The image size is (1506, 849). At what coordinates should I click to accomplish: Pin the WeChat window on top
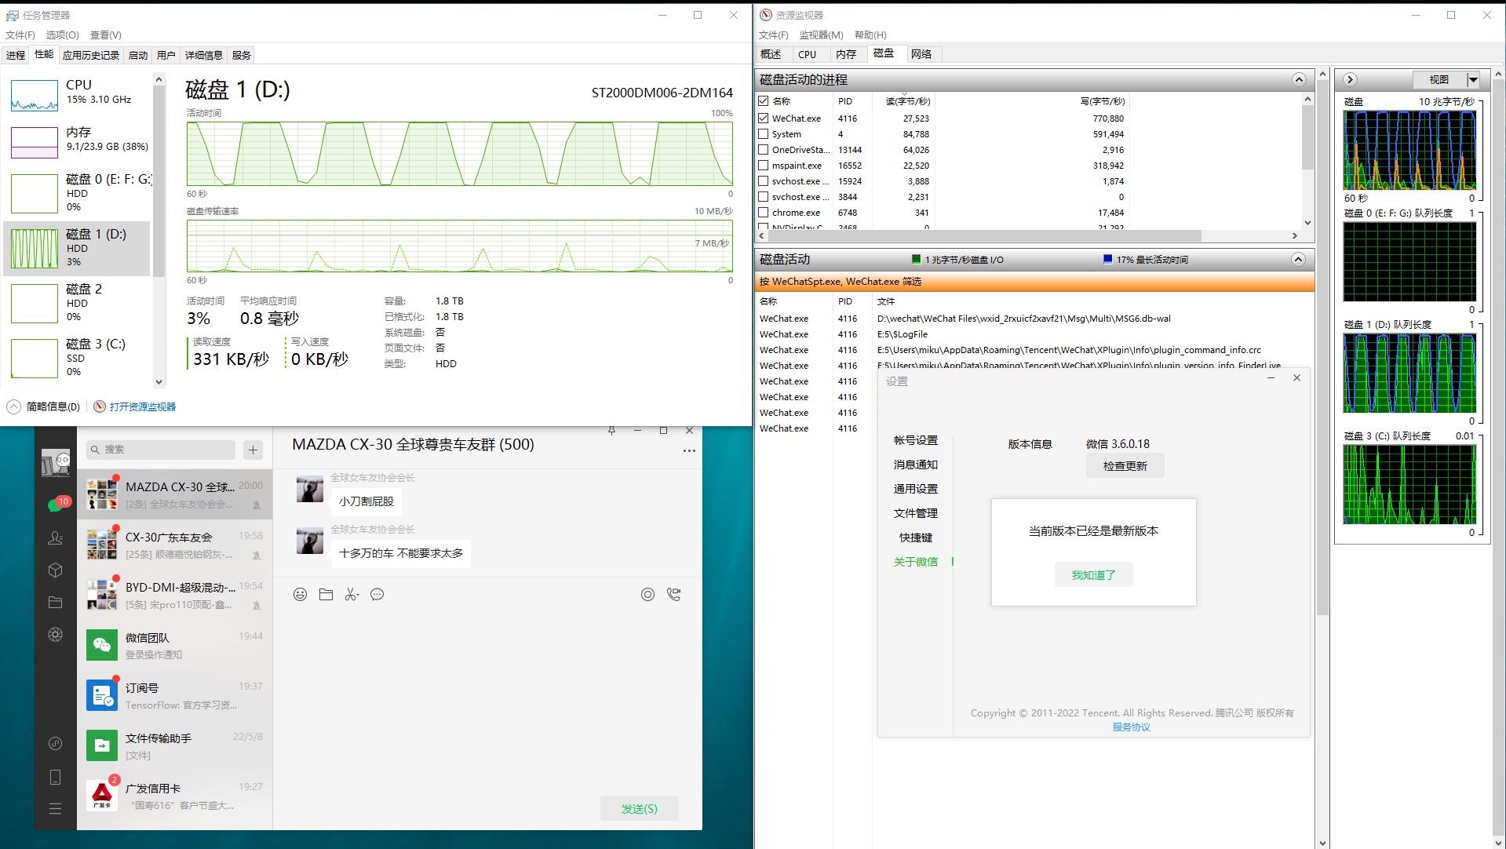(x=611, y=431)
